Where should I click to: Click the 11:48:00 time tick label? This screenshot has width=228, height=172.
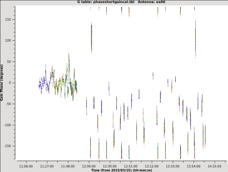[68, 166]
